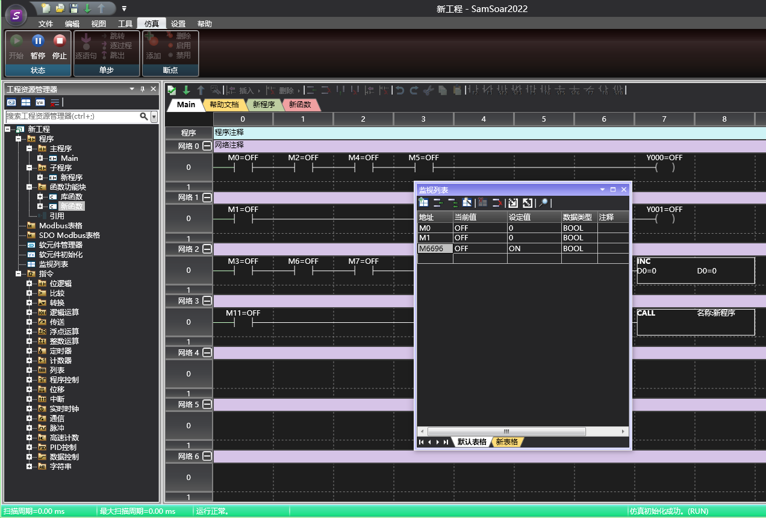This screenshot has height=518, width=766.
Task: Open the search box dropdown arrow in 工程资源管理器
Action: point(154,116)
